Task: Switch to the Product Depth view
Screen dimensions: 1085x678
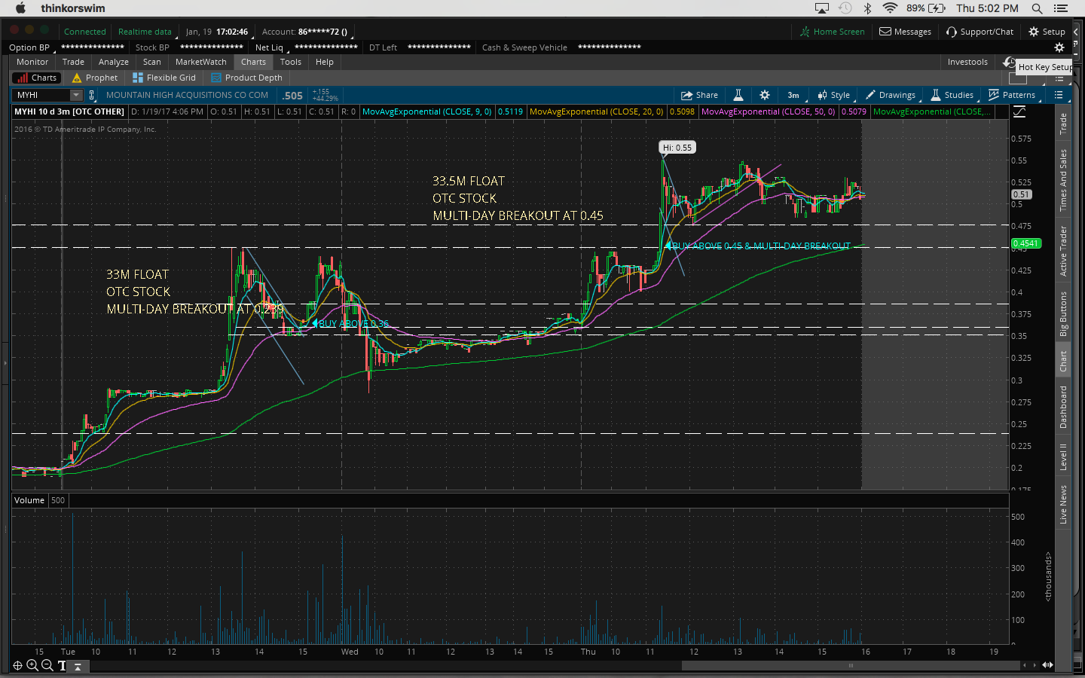Action: point(246,78)
